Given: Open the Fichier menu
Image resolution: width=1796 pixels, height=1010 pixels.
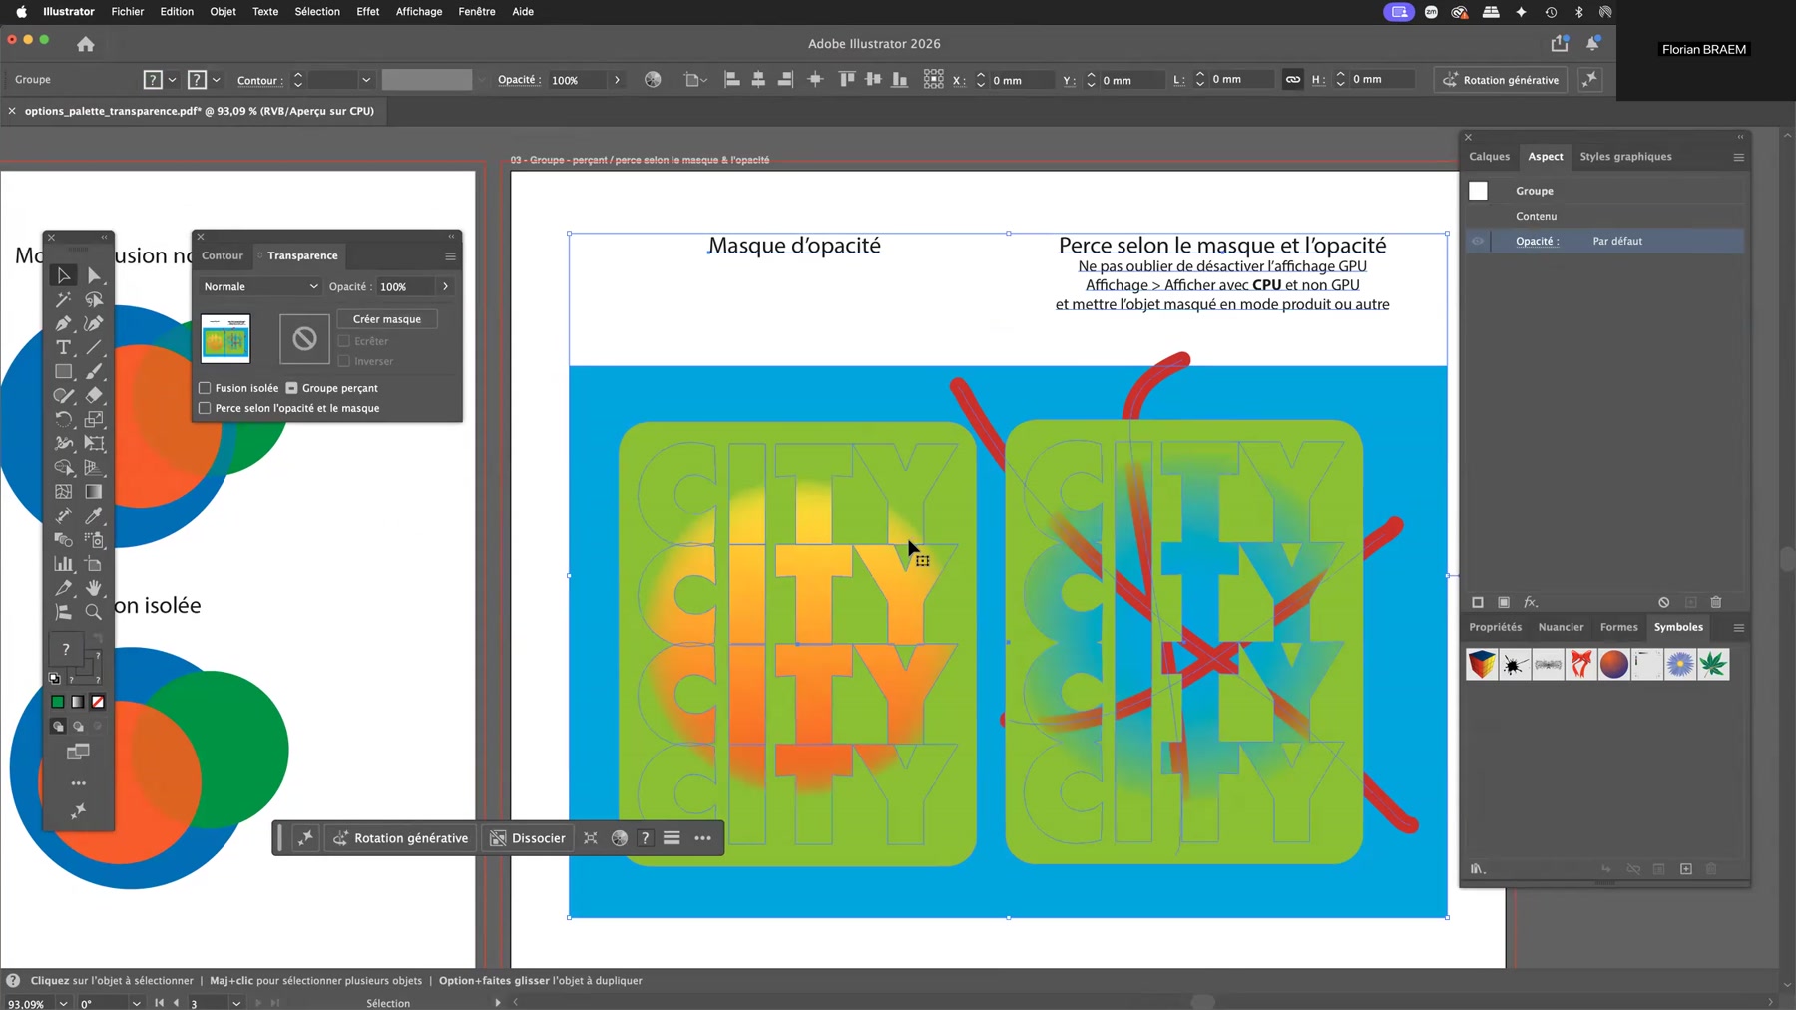Looking at the screenshot, I should point(127,12).
